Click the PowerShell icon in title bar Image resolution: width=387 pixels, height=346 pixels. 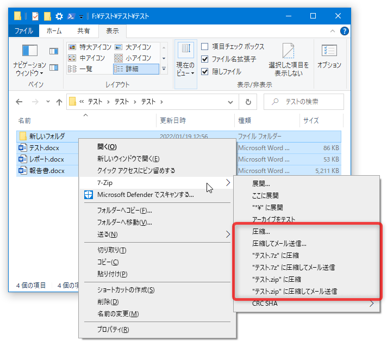(x=71, y=16)
